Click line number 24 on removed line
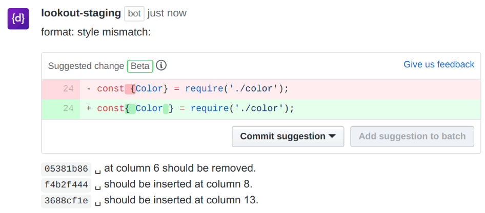The height and width of the screenshot is (213, 485). coord(68,89)
